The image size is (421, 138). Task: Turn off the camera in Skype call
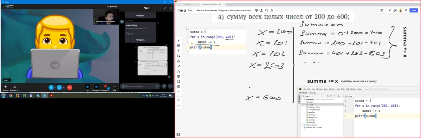[x=59, y=87]
